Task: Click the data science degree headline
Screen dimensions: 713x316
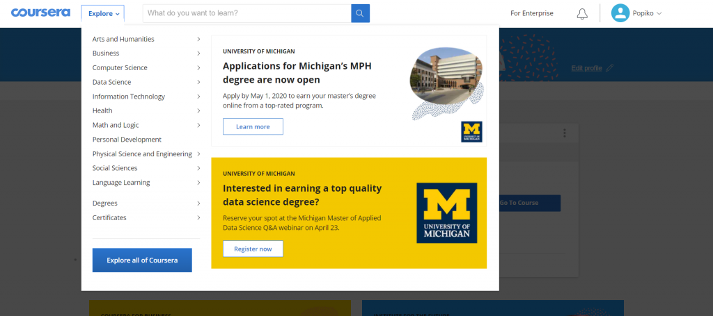Action: coord(302,195)
